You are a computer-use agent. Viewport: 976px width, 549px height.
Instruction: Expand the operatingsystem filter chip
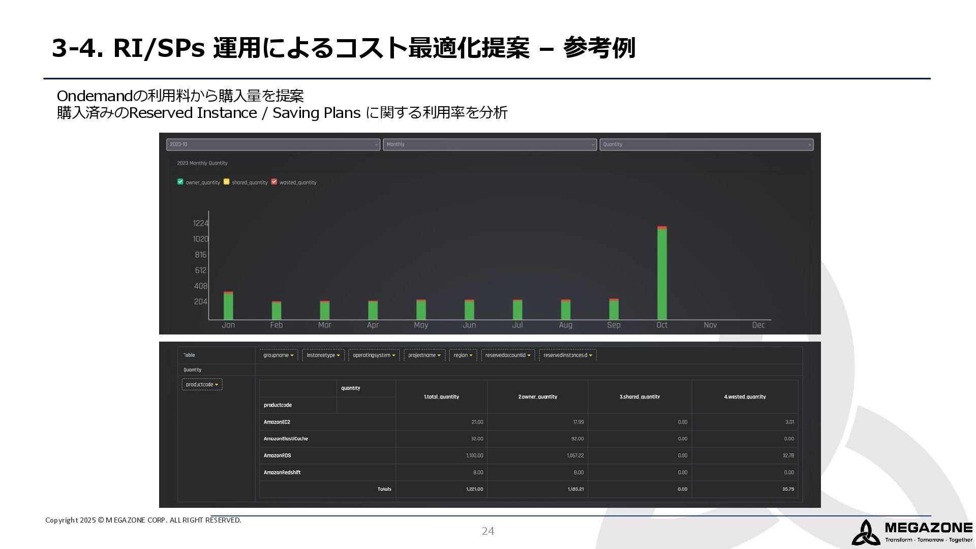(374, 355)
